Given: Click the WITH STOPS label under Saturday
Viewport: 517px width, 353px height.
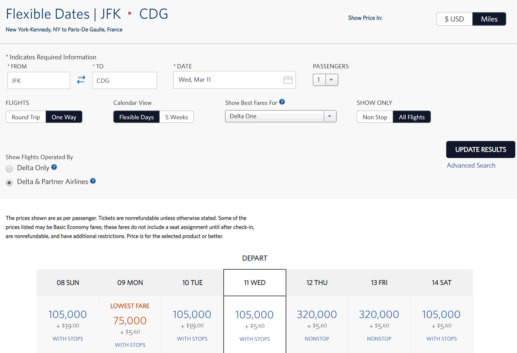Looking at the screenshot, I should tap(441, 339).
